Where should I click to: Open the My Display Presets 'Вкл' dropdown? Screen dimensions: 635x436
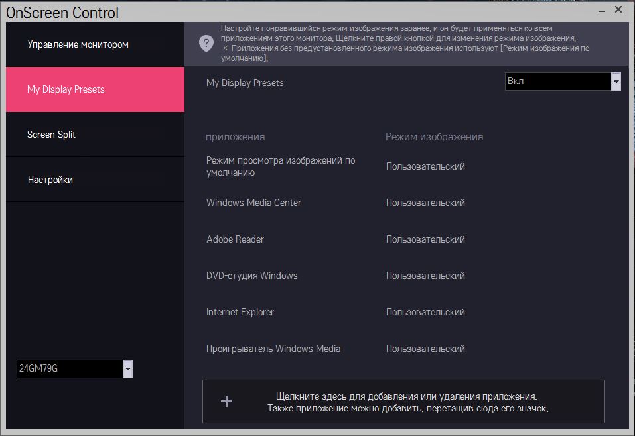[x=616, y=82]
